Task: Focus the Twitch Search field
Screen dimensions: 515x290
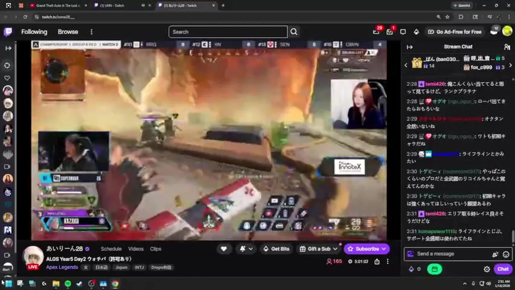Action: (x=228, y=32)
